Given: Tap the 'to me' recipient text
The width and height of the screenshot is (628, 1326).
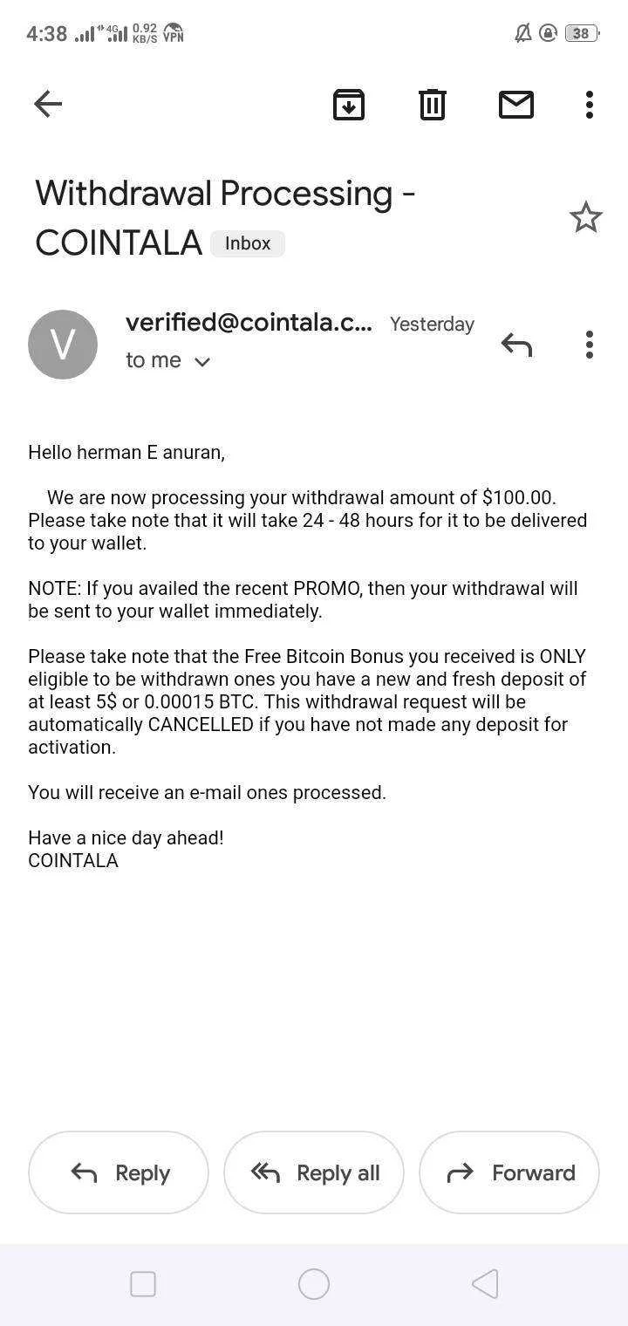Looking at the screenshot, I should [x=154, y=360].
